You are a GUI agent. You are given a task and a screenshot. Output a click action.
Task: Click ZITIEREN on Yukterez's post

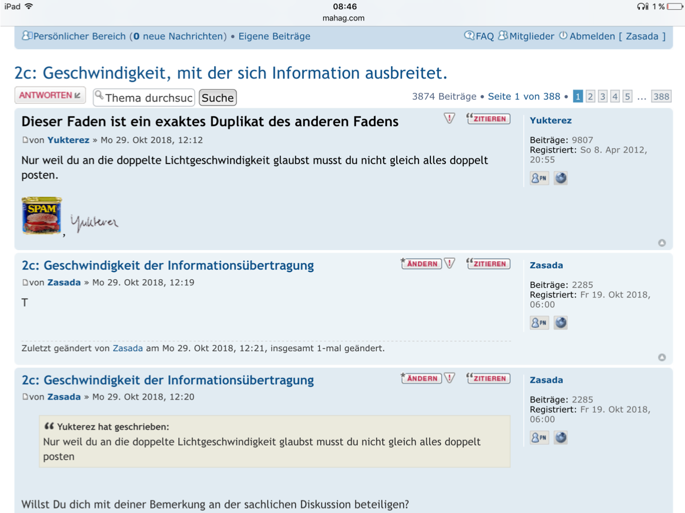point(489,119)
